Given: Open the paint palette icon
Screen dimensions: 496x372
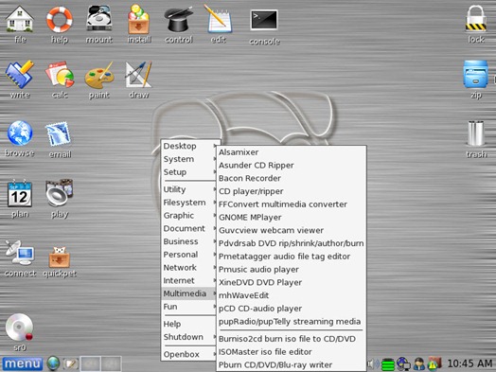Looking at the screenshot, I should tap(99, 76).
